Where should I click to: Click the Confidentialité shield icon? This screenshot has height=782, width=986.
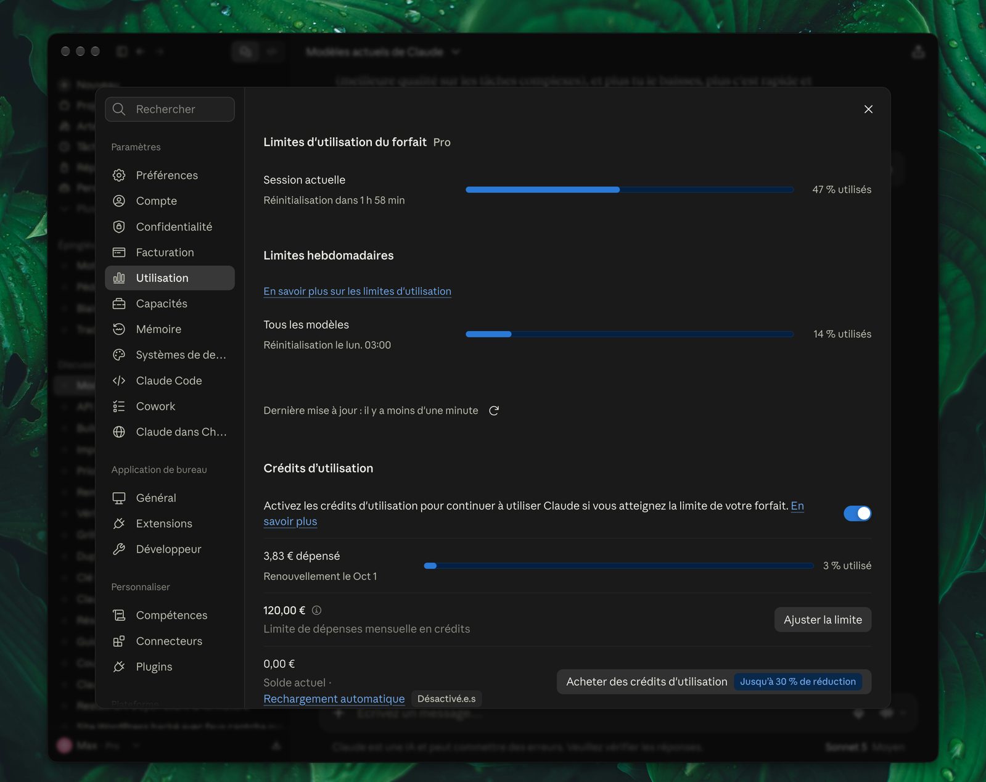coord(119,227)
